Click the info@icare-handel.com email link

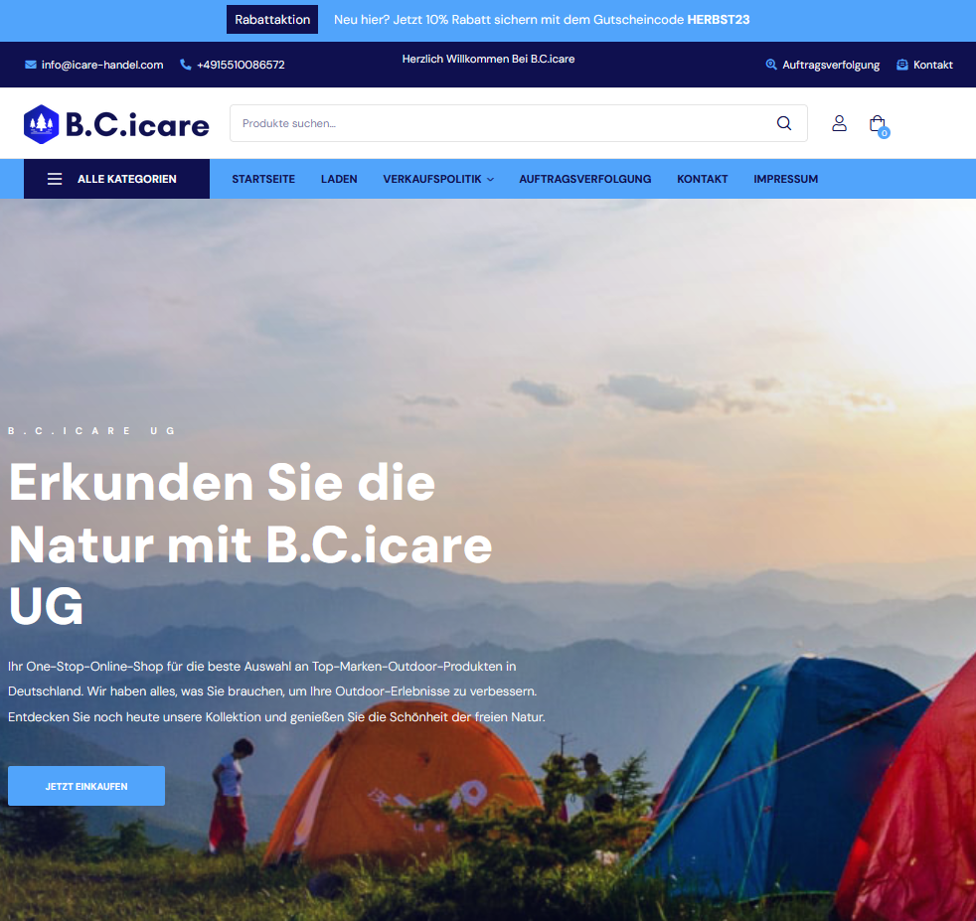[x=102, y=65]
